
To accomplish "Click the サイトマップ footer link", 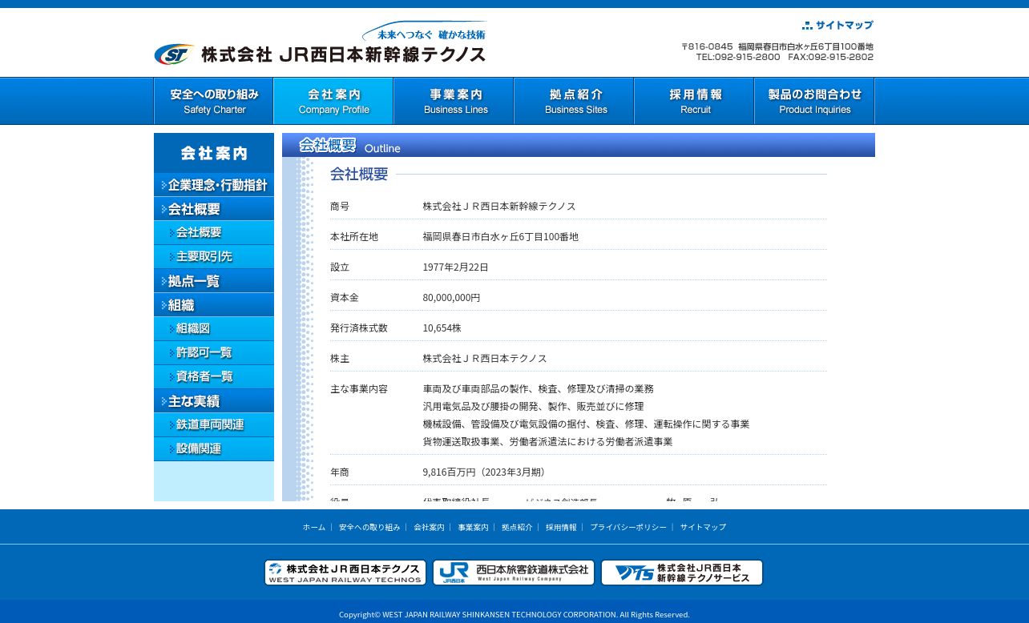I will tap(703, 527).
